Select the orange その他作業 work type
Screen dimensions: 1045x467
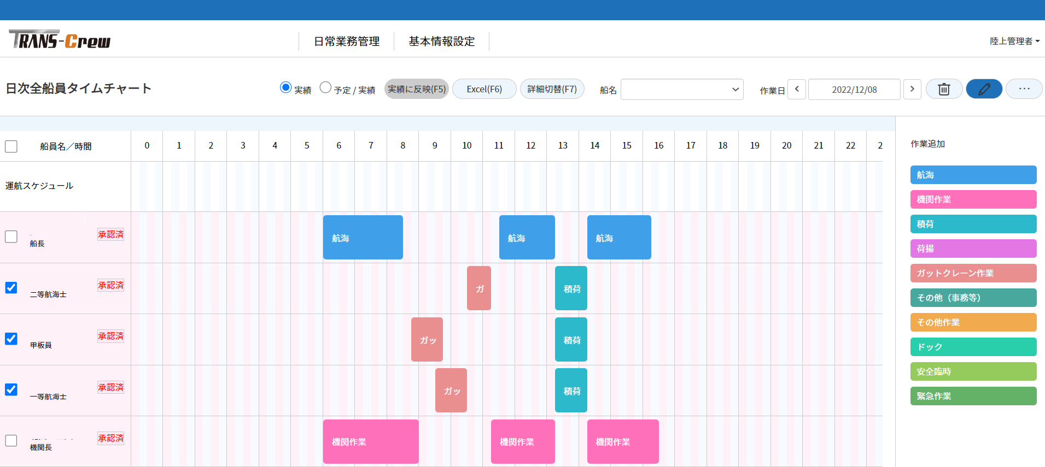coord(973,322)
